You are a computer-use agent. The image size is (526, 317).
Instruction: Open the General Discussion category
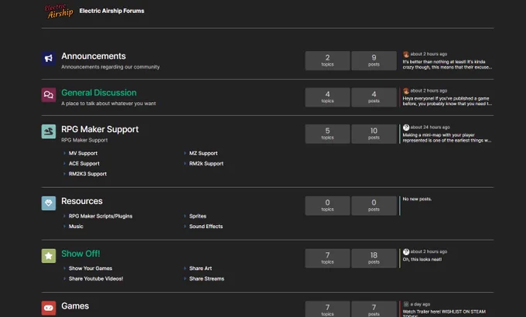coord(99,93)
